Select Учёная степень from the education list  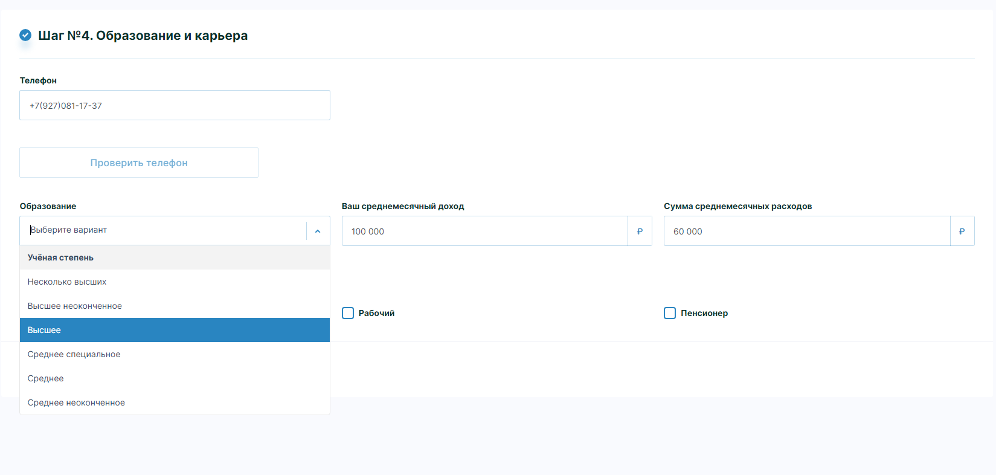pos(60,257)
